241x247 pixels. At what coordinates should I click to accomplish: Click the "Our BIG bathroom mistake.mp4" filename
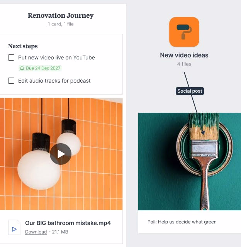[68, 223]
